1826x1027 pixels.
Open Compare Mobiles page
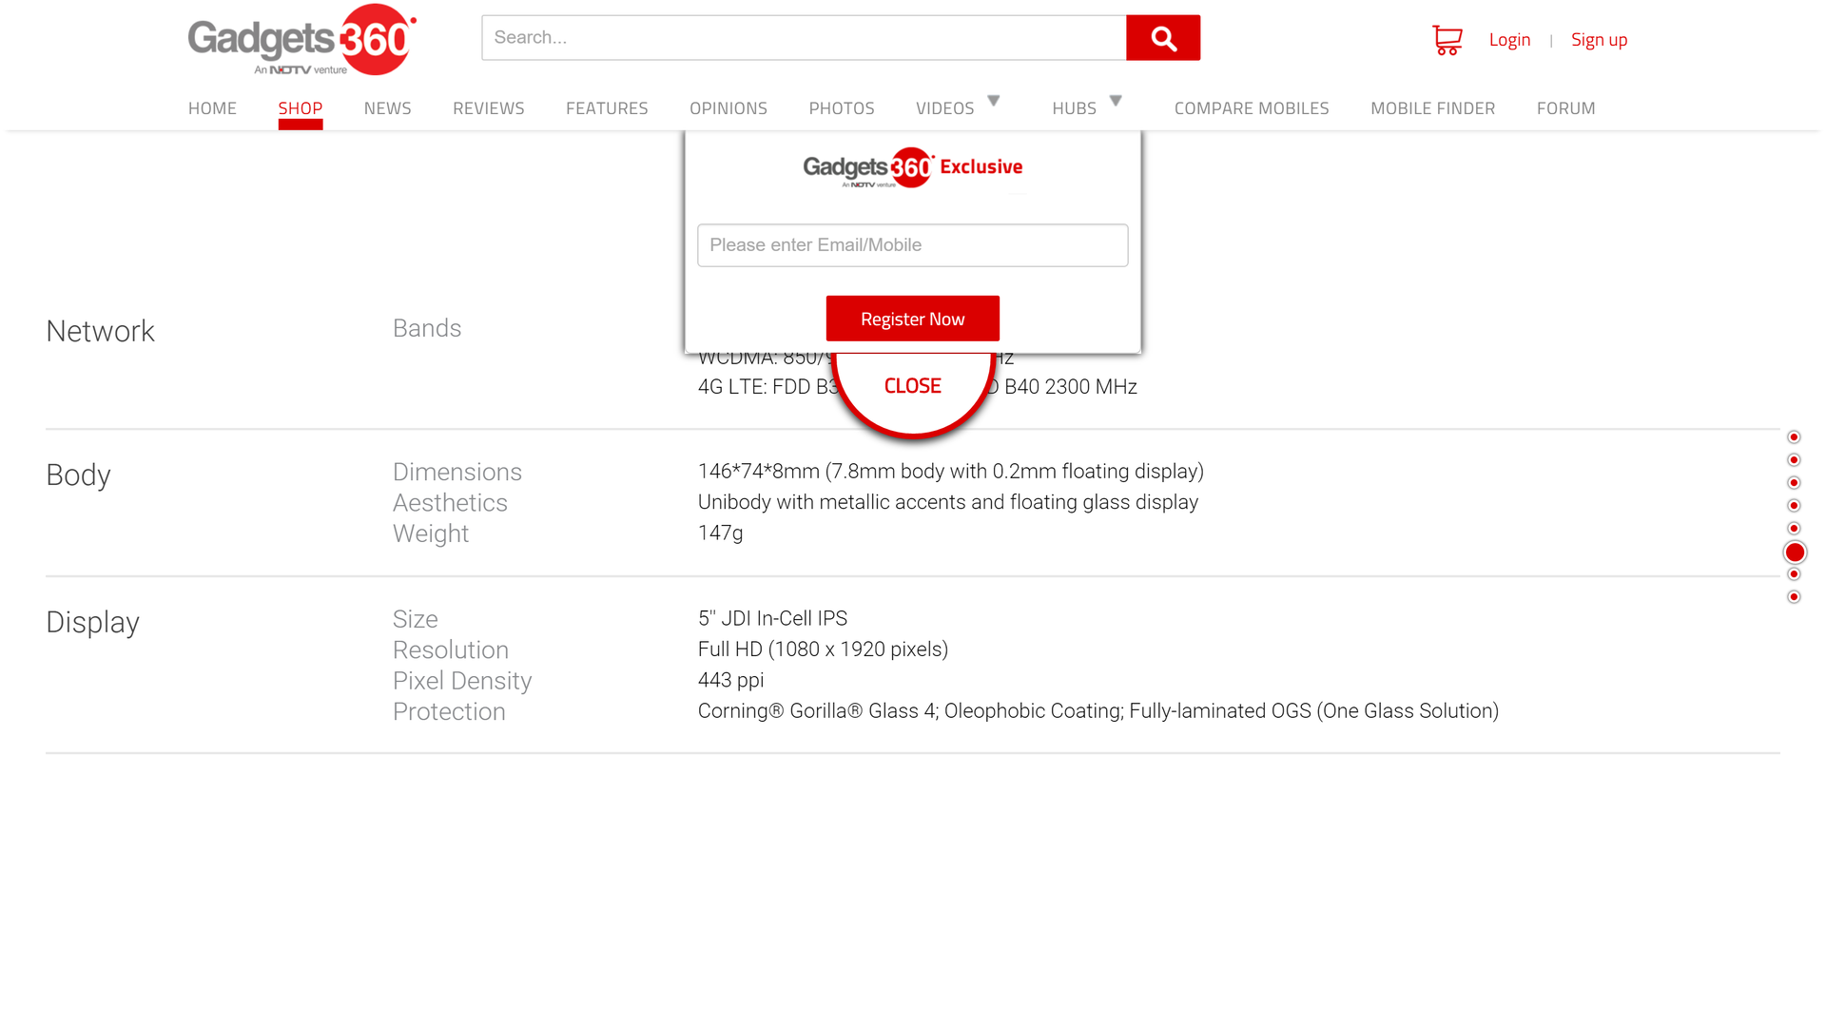coord(1251,108)
